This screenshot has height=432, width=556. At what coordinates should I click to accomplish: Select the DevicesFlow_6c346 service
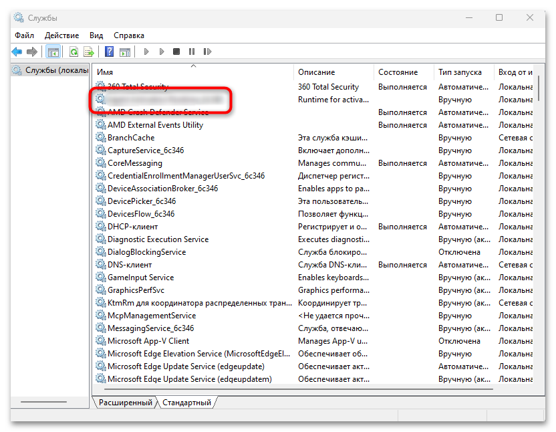point(141,214)
